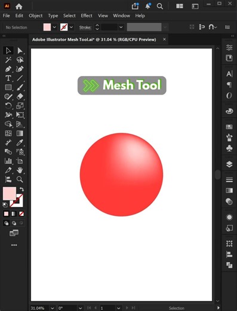Select the Rectangle tool

[8, 87]
